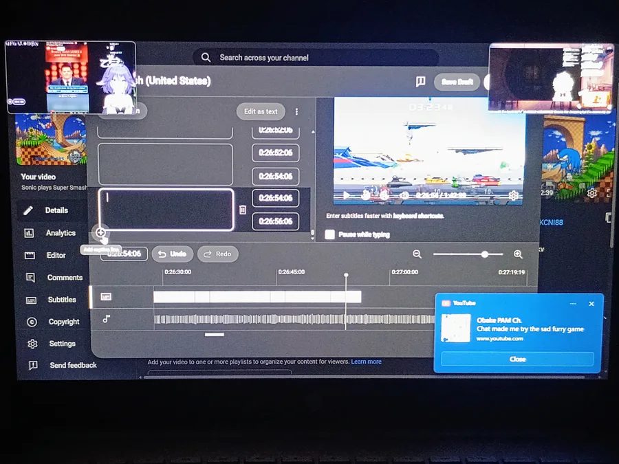This screenshot has height=464, width=619.
Task: Click the 0:26:45:00 timeline mark
Action: tap(292, 272)
